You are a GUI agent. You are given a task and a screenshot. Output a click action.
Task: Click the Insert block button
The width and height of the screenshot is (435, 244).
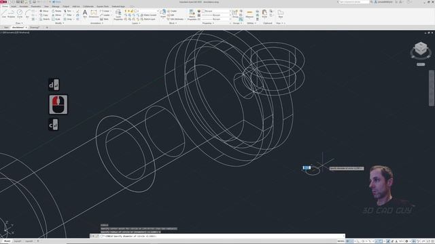click(163, 14)
